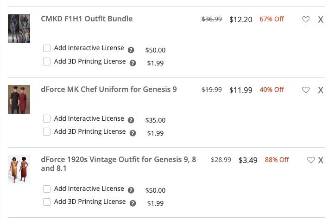Click the 1920s Vintage Outfit thumbnail
Screen dimensions: 334x221
click(x=19, y=169)
